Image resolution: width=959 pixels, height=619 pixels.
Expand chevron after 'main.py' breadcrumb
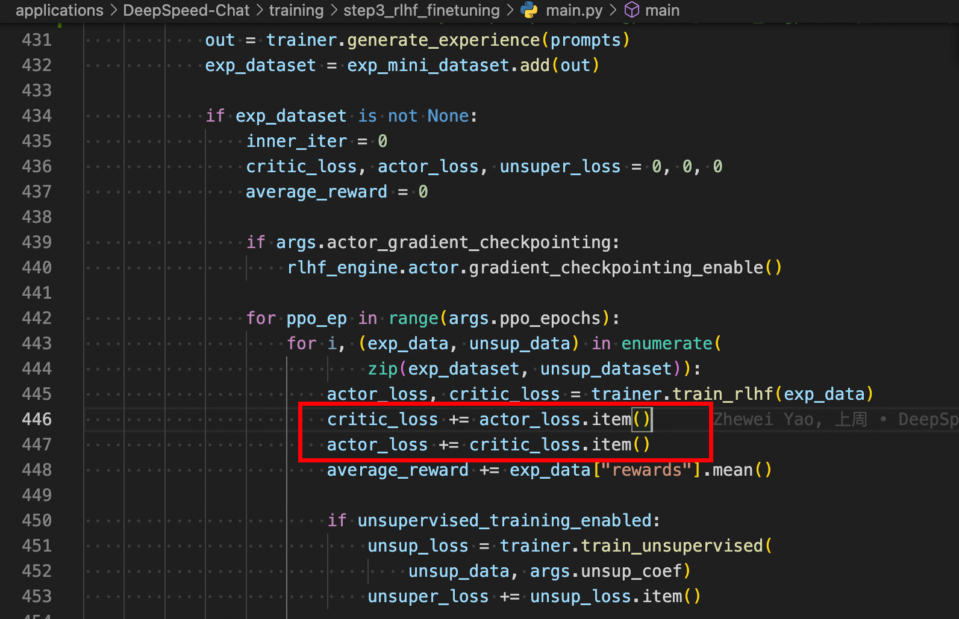pyautogui.click(x=613, y=10)
